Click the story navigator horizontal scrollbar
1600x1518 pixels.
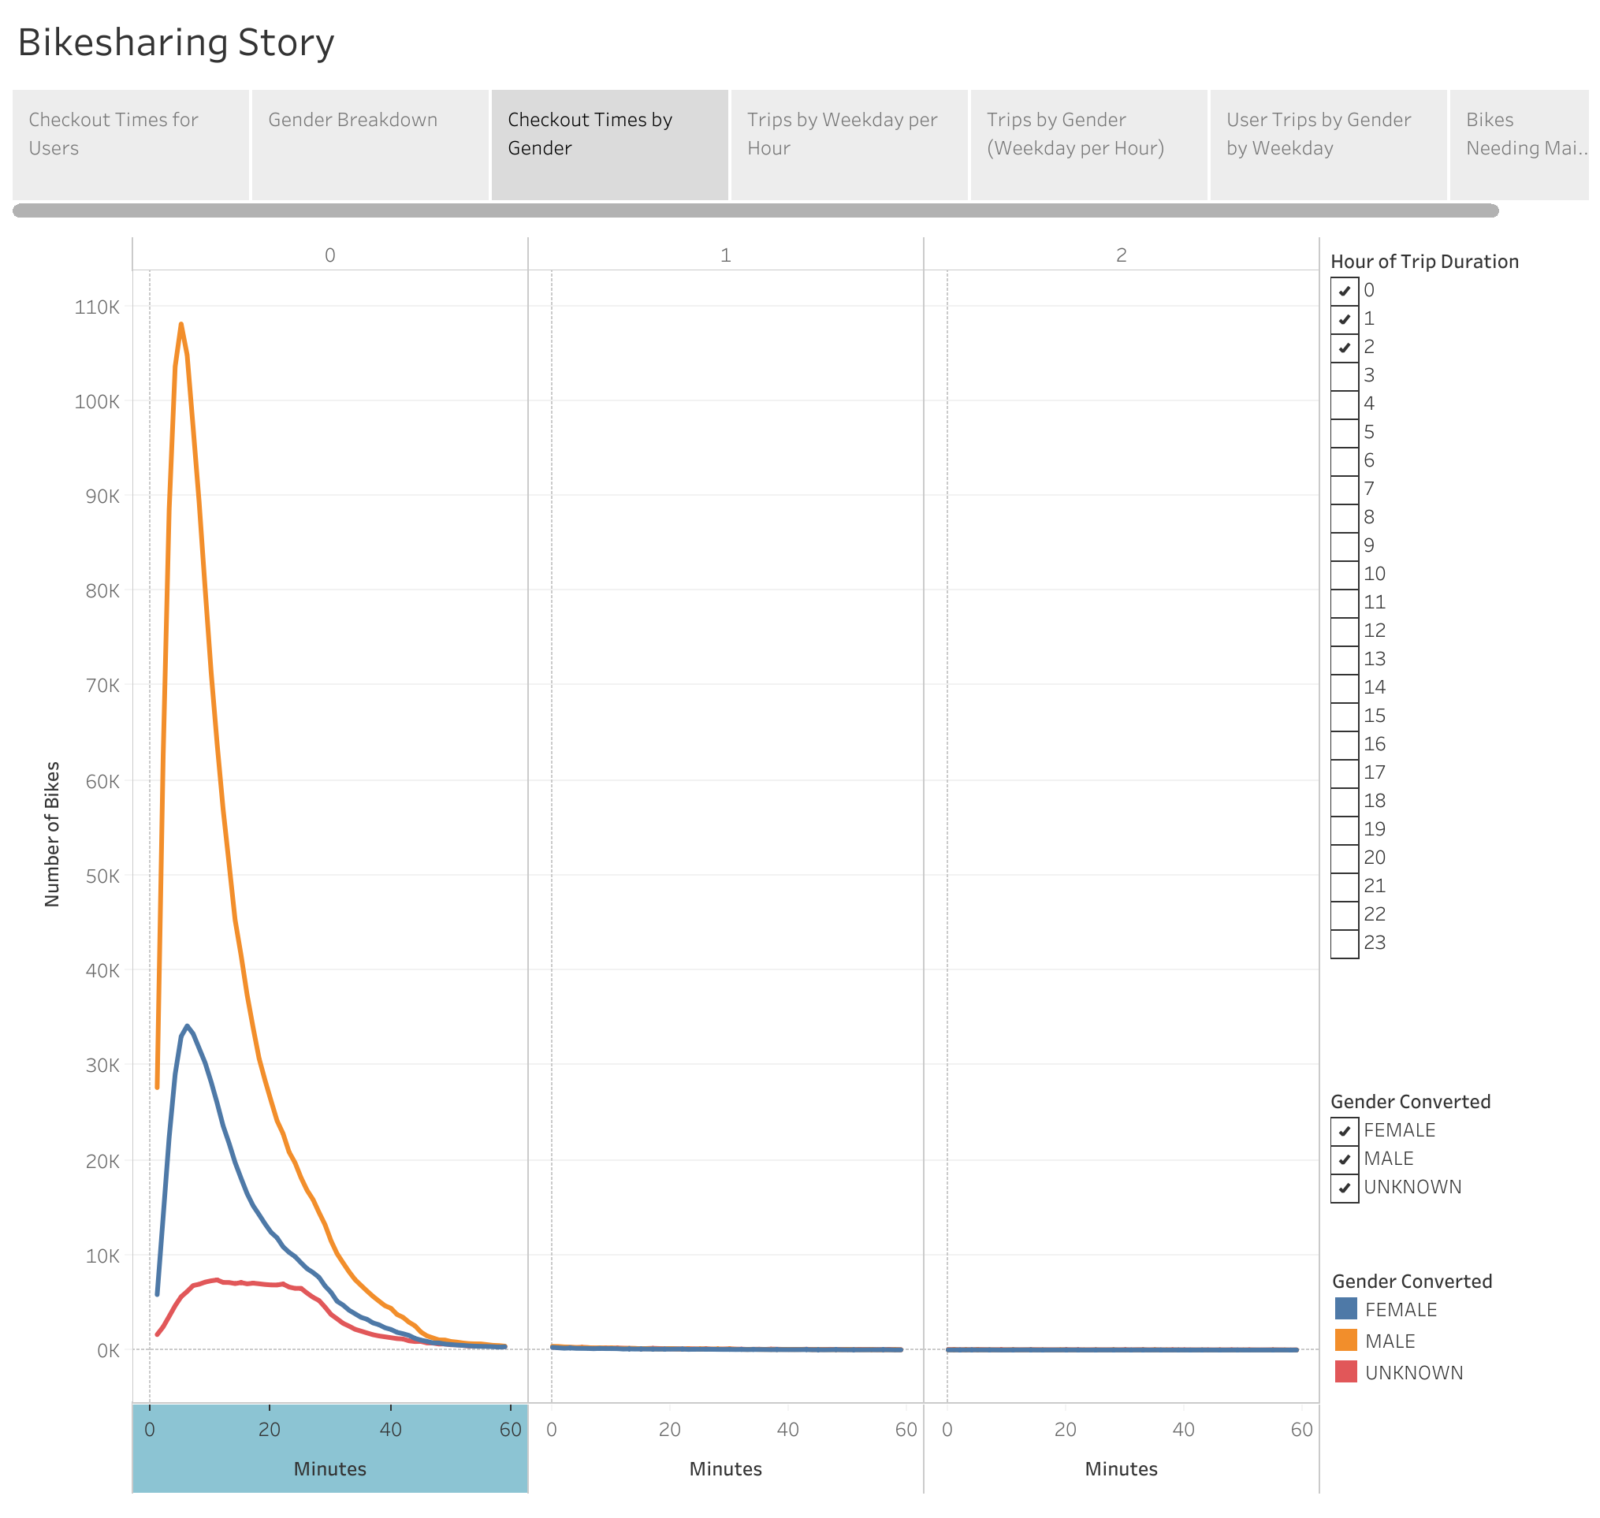tap(755, 210)
